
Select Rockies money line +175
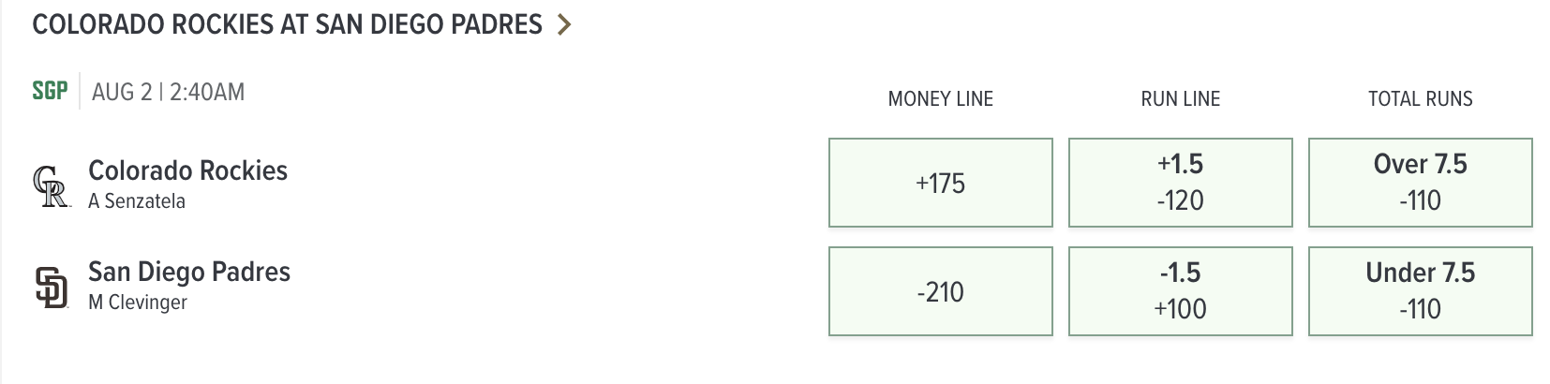click(x=941, y=183)
